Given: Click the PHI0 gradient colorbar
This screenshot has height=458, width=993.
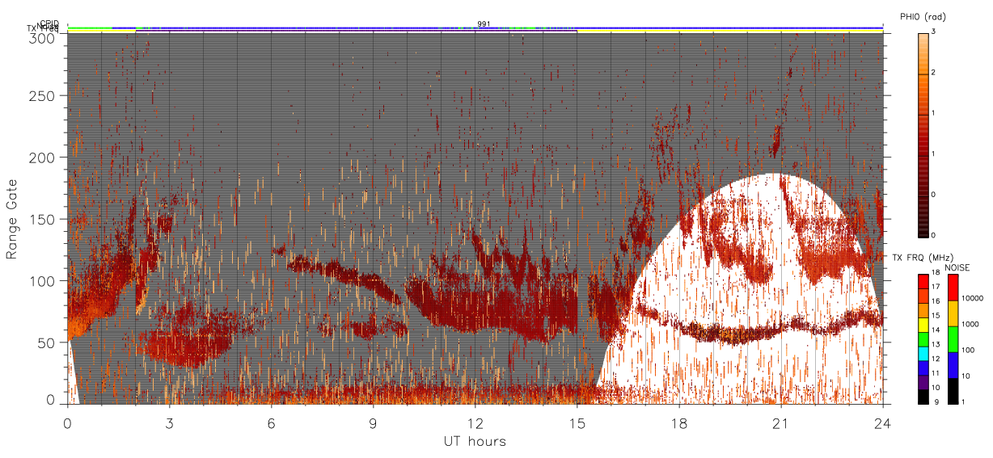Looking at the screenshot, I should [923, 134].
